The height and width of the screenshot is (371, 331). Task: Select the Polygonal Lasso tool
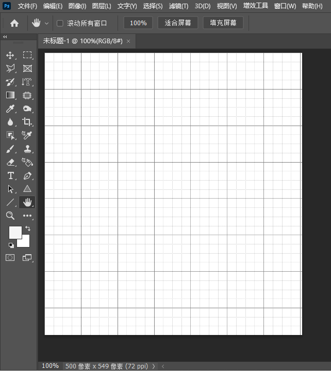click(10, 68)
